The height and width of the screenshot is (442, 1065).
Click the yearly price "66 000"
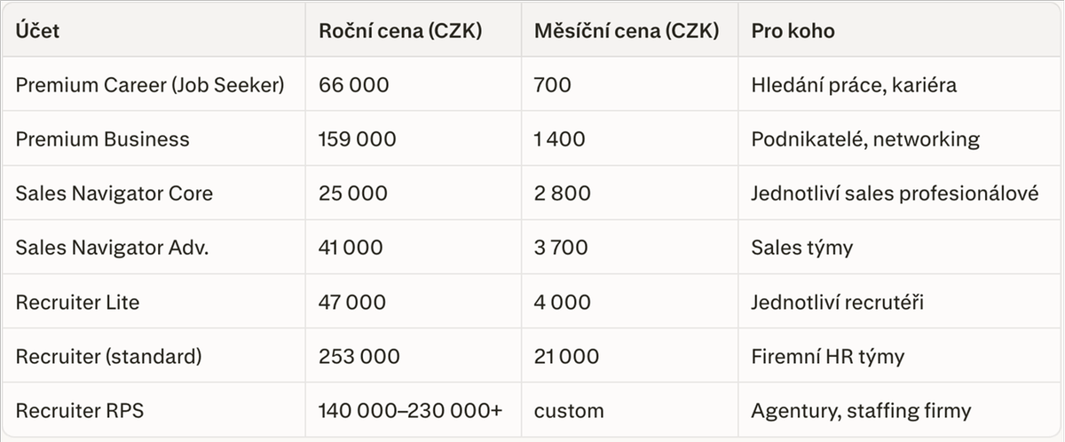coord(353,85)
